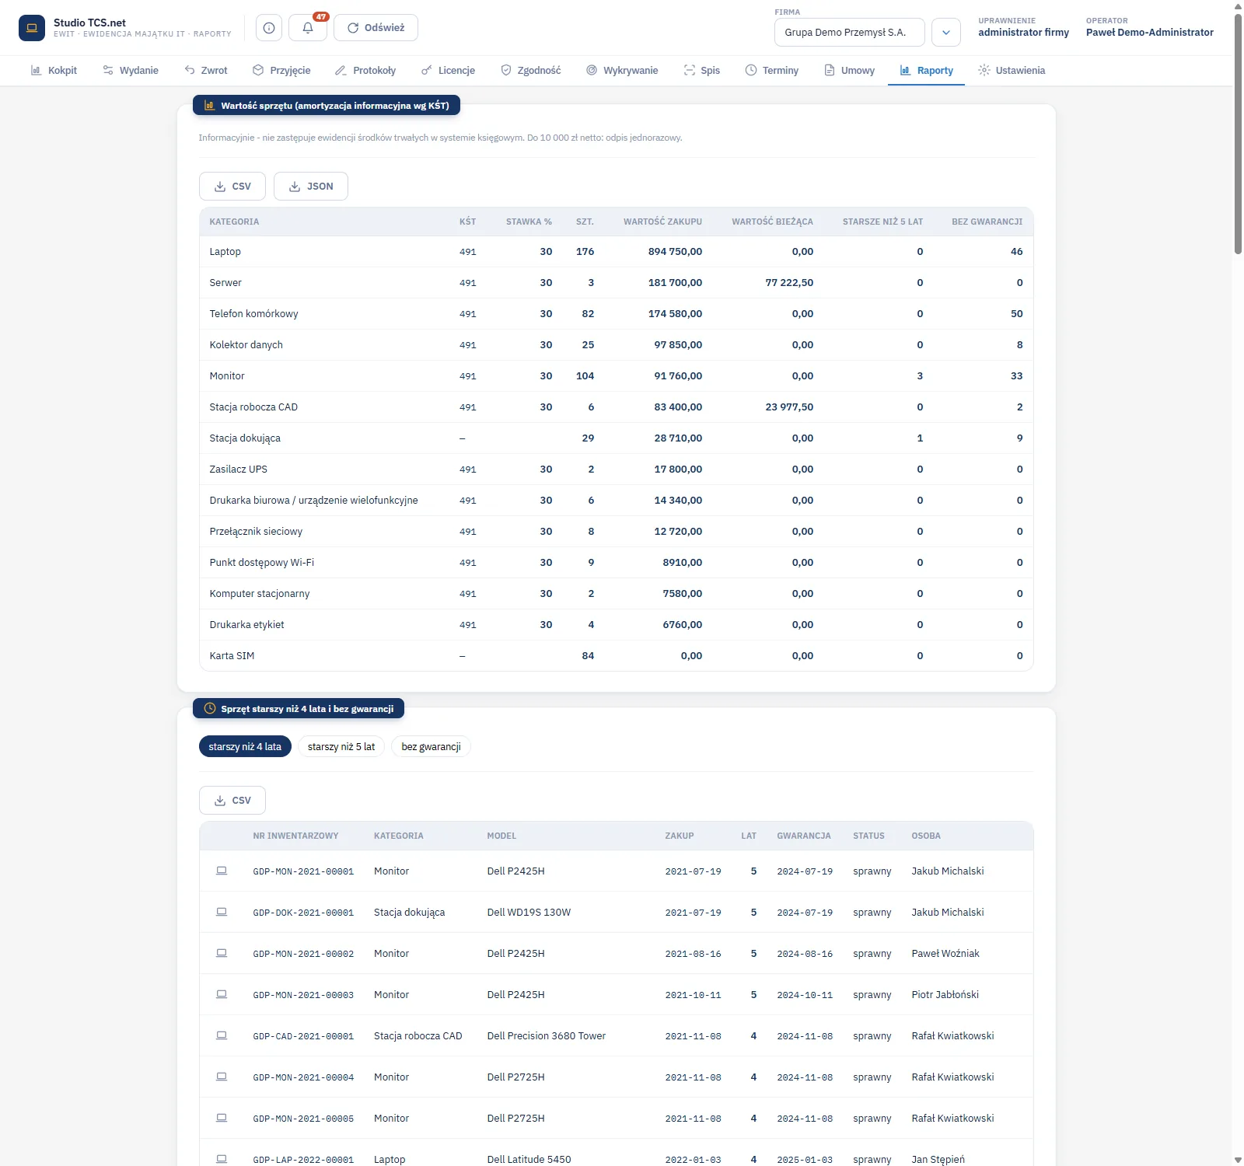Image resolution: width=1244 pixels, height=1166 pixels.
Task: Open the Spis tab
Action: click(702, 71)
